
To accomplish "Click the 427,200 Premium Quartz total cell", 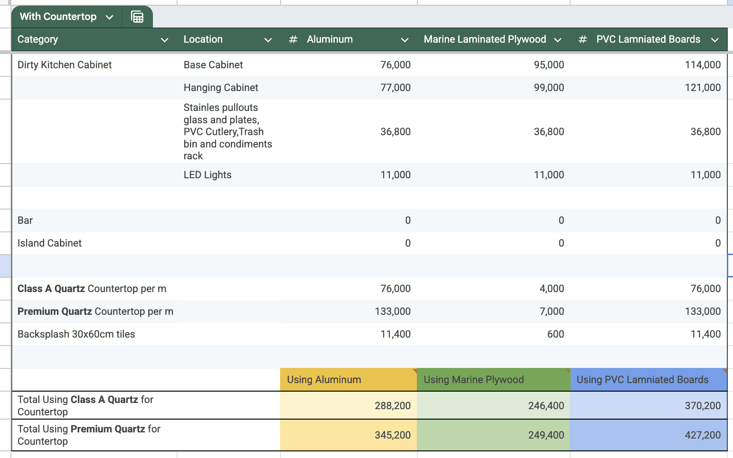I will pos(648,435).
